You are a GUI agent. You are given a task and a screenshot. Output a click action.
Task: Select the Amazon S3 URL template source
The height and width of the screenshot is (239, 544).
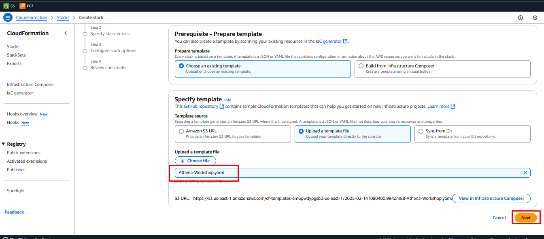pyautogui.click(x=181, y=131)
